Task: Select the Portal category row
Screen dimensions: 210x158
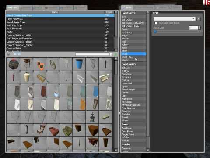Action: 60,32
